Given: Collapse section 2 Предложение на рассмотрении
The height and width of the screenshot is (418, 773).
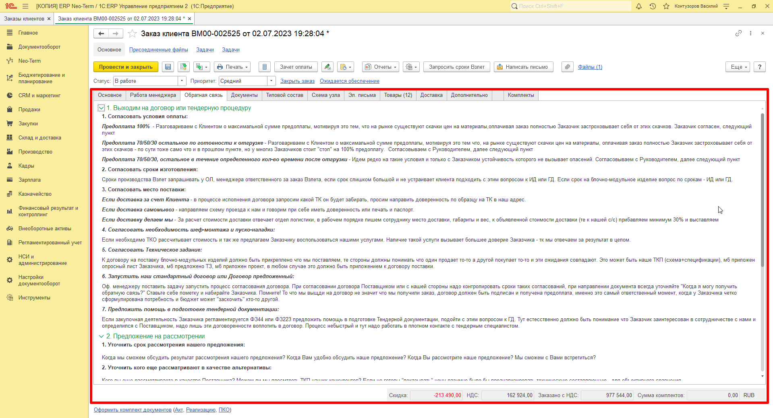Looking at the screenshot, I should pos(101,336).
